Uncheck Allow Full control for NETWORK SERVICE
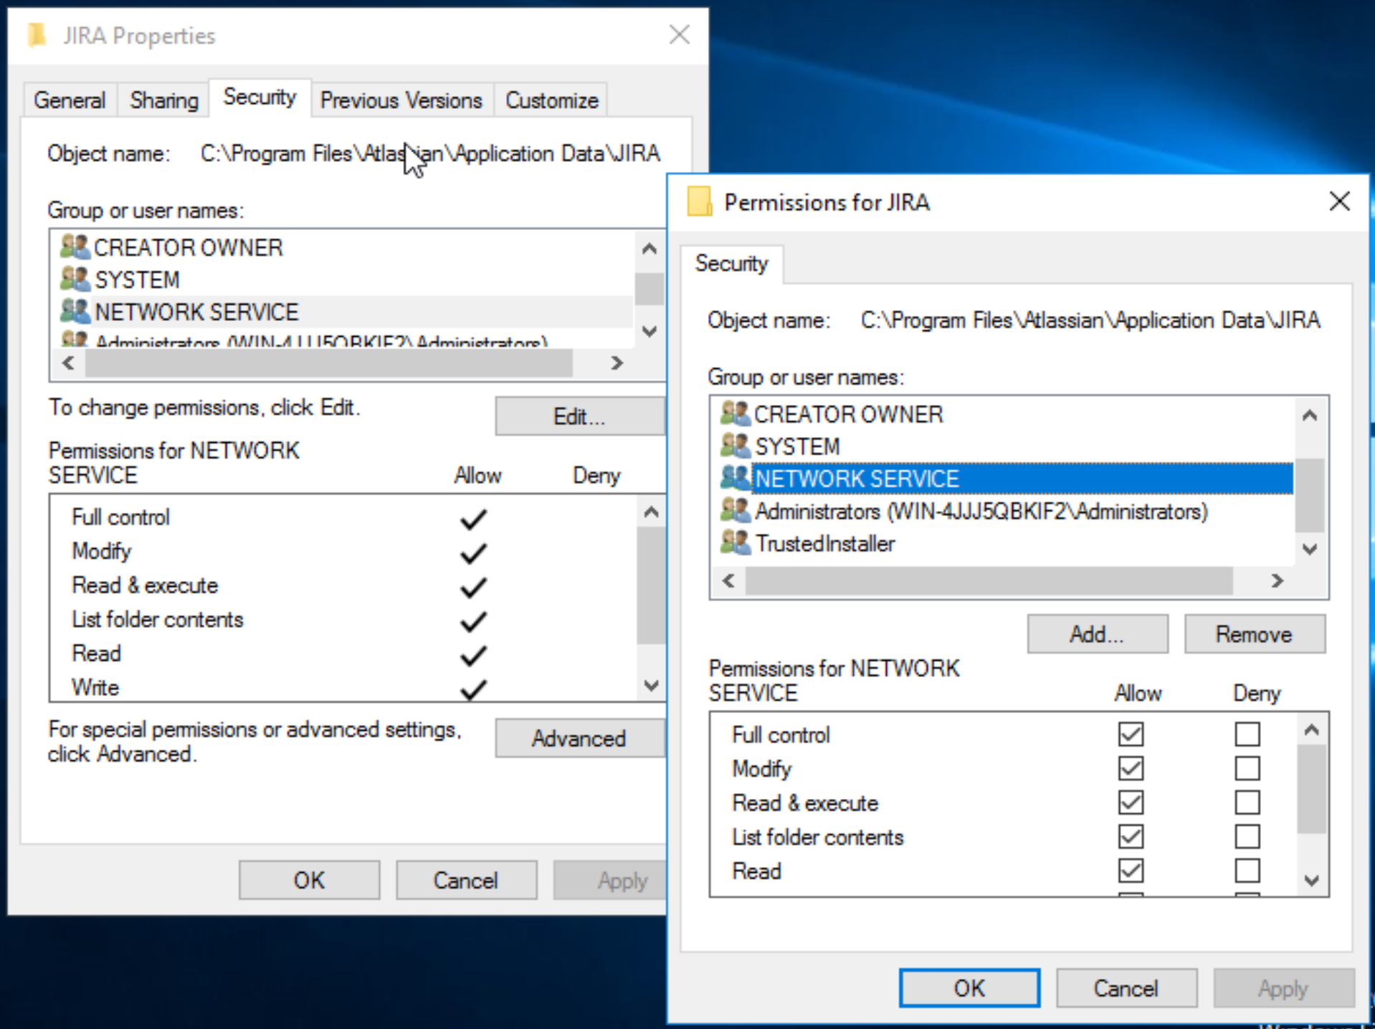1375x1029 pixels. 1131,734
